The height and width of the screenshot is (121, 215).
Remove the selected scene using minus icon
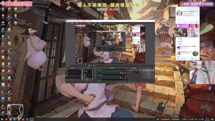pos(69,80)
